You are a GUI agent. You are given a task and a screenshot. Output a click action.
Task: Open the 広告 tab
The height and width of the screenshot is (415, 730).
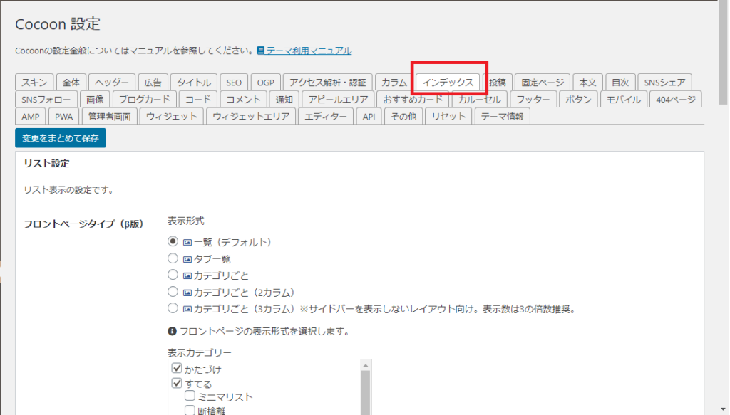click(153, 83)
